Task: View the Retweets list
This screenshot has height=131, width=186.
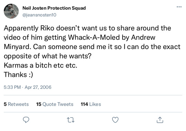Action: pos(16,104)
